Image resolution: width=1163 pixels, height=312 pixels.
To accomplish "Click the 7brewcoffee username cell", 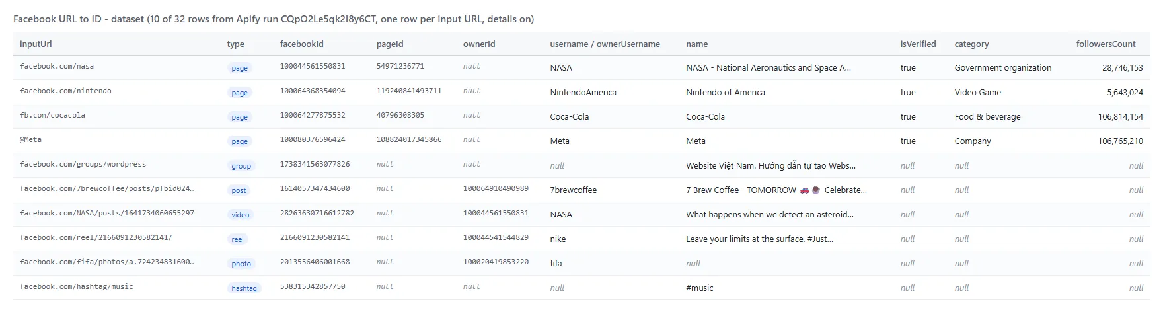I will [573, 190].
